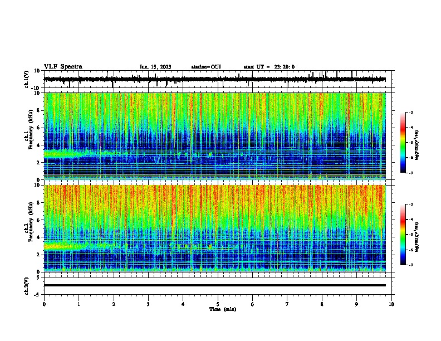Click the '-3' label on the ch.1 color bar
Viewport: 441px width, 341px height.
click(x=411, y=112)
